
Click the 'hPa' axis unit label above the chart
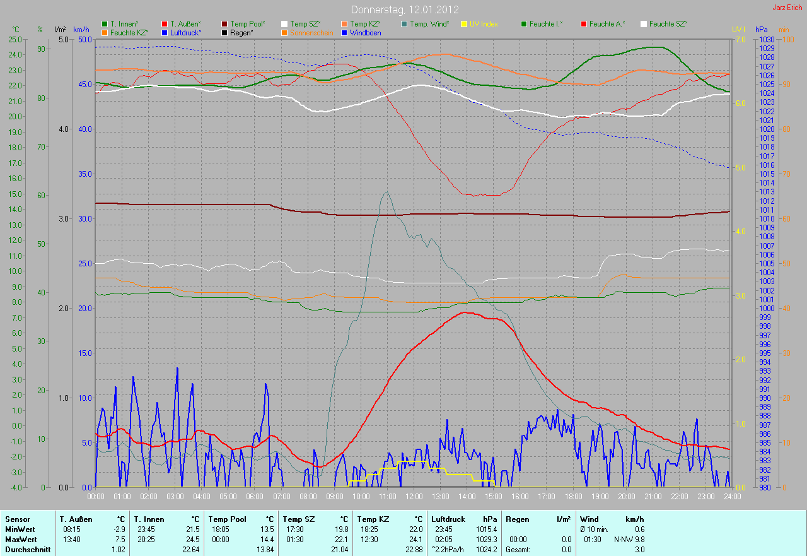pos(762,30)
